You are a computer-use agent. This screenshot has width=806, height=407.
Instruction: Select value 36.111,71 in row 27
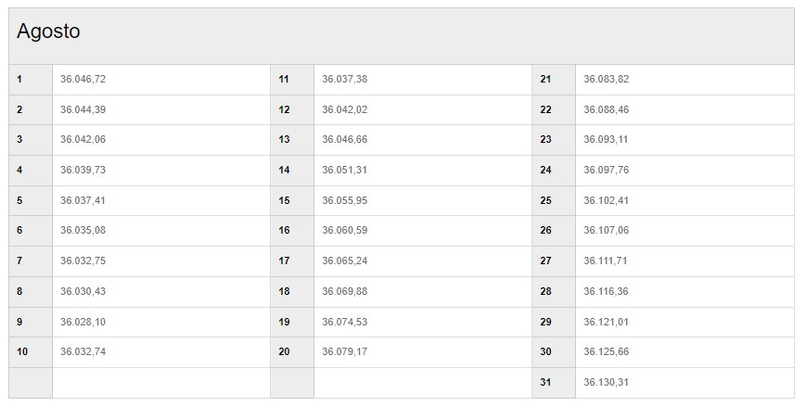(606, 261)
